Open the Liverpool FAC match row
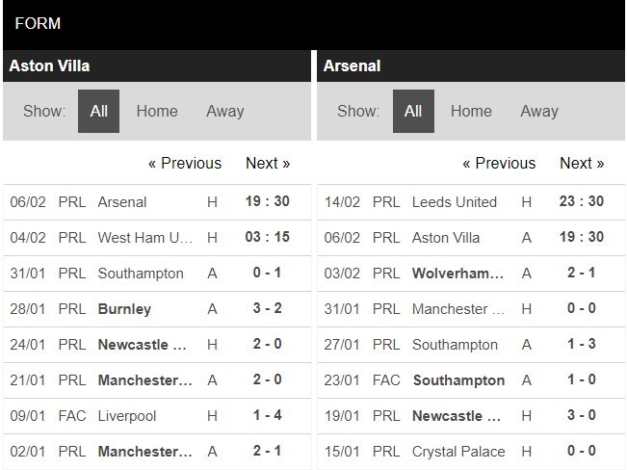The height and width of the screenshot is (470, 627). [127, 416]
